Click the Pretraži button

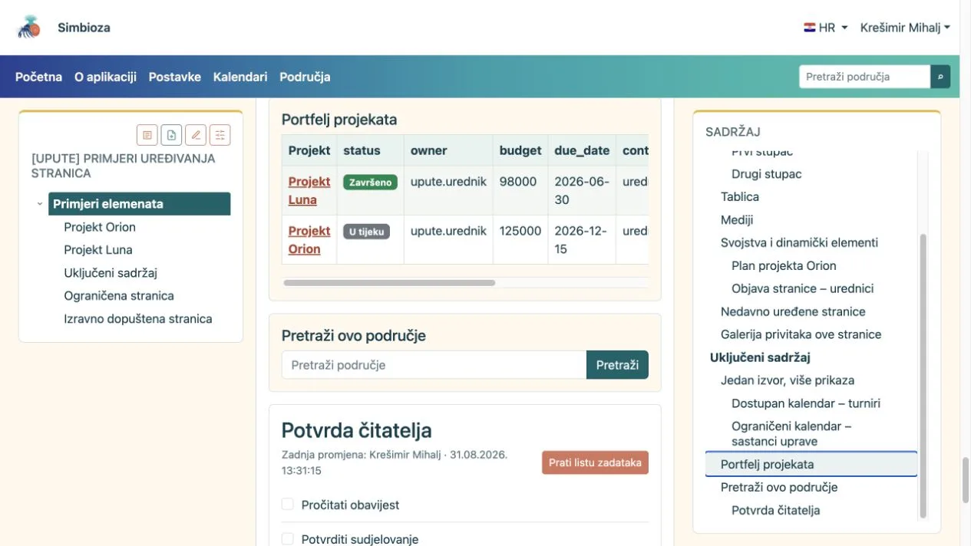click(617, 365)
